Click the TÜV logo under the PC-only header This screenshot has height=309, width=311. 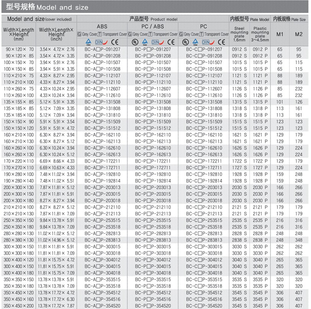coord(195,42)
